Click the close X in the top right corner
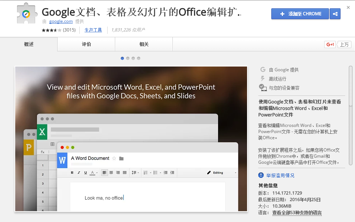 pos(348,8)
